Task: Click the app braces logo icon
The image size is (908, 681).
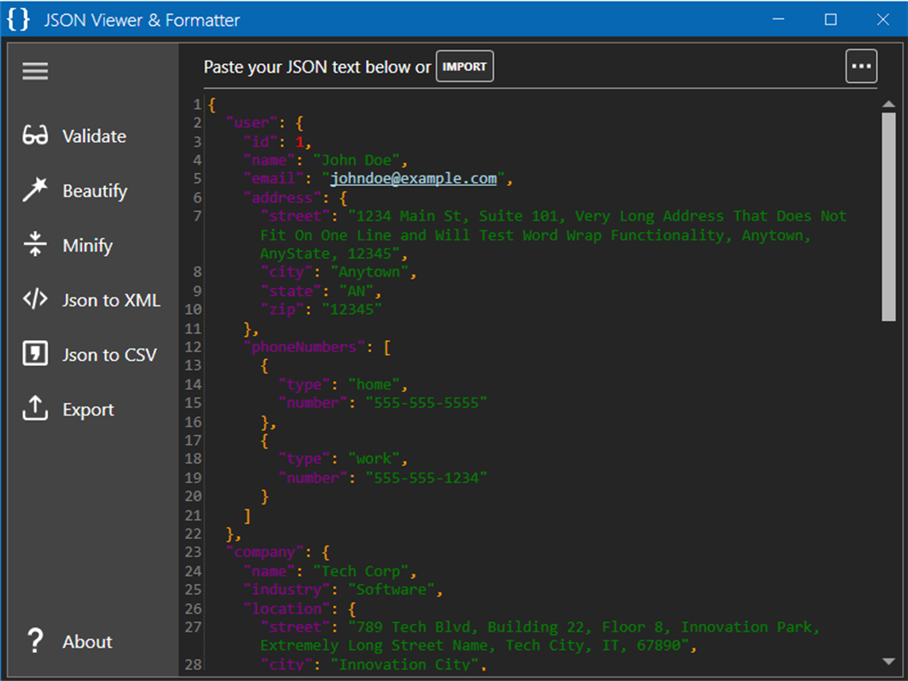Action: tap(18, 19)
